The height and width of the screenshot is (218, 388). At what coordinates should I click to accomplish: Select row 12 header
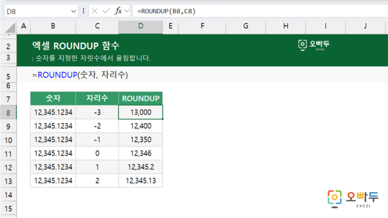[x=8, y=168]
